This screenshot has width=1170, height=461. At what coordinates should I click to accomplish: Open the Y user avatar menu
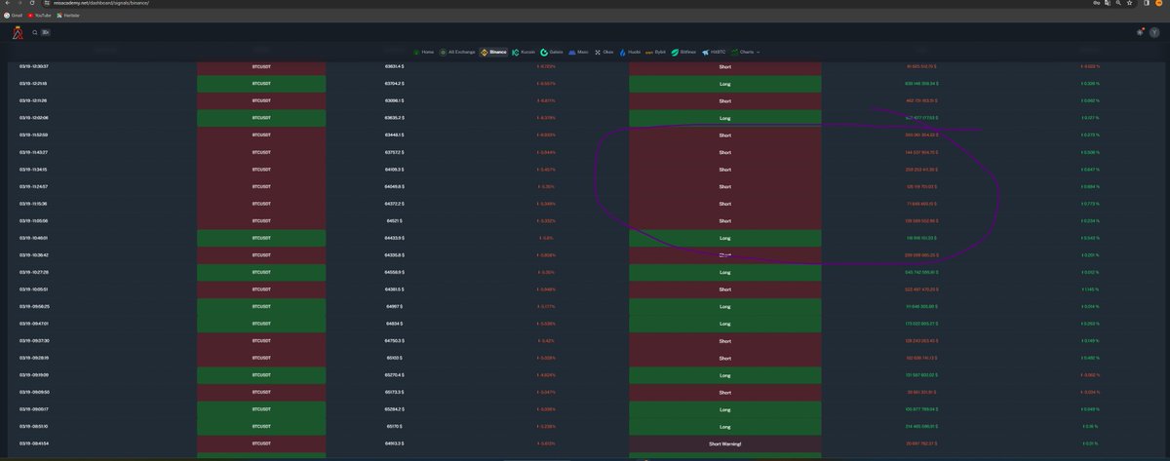tap(1154, 32)
